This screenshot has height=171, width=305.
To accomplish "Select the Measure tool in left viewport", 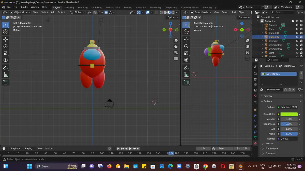I will tap(6, 74).
